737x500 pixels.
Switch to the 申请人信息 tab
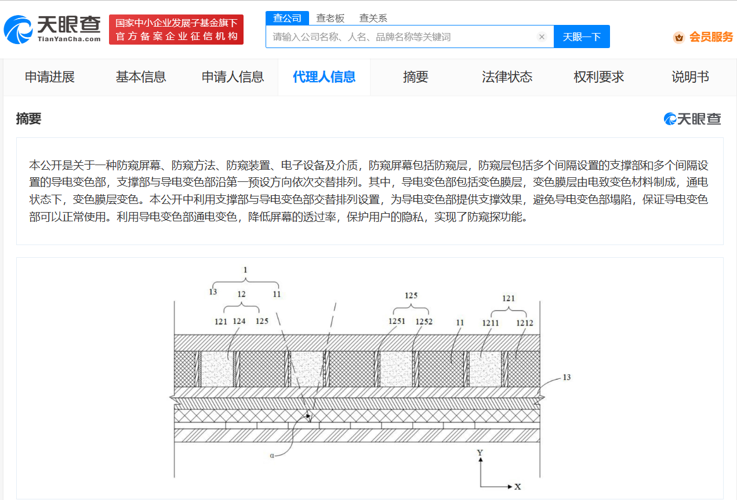tap(233, 76)
